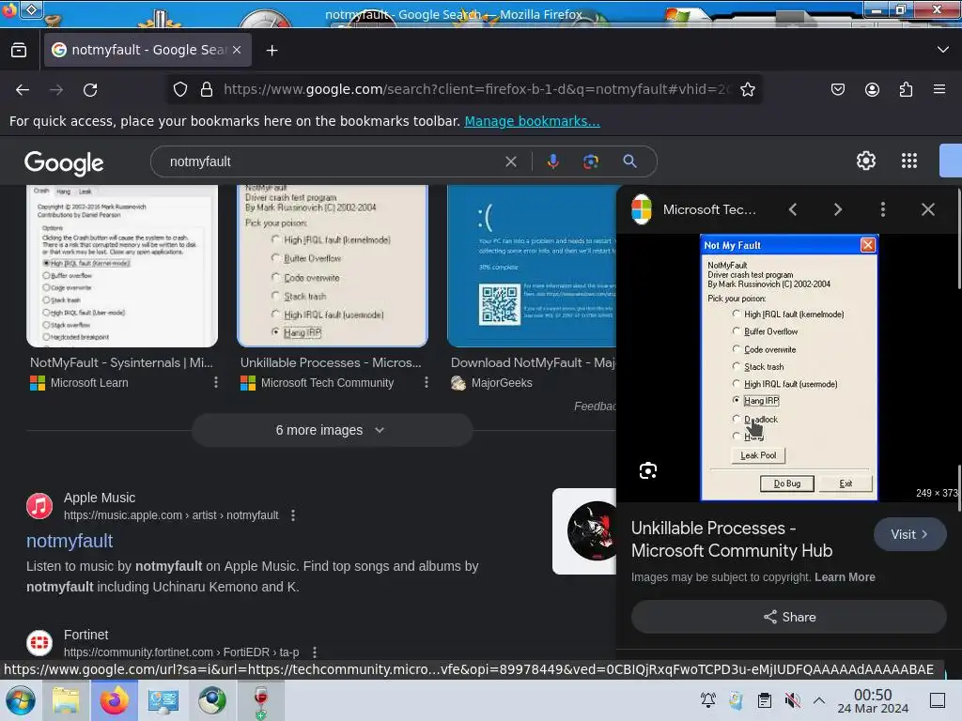Open a new tab with plus icon

[x=272, y=51]
